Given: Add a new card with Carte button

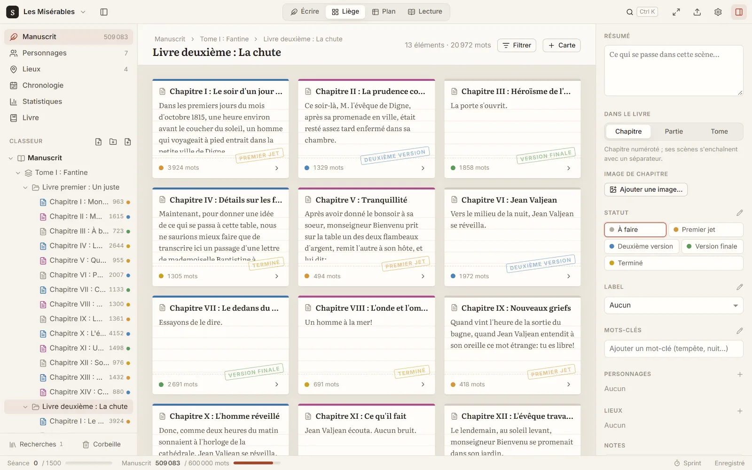Looking at the screenshot, I should [562, 46].
